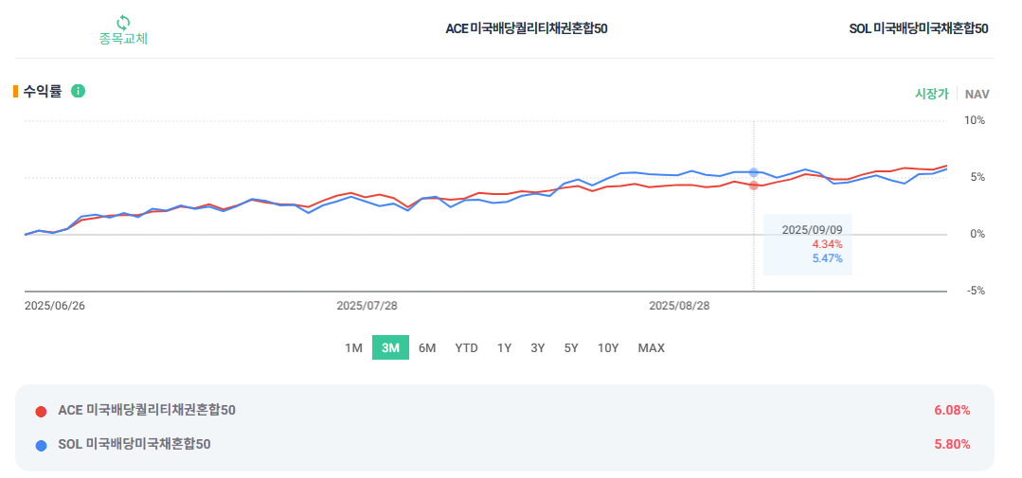Select the 6M period tab
The height and width of the screenshot is (478, 1022).
(427, 347)
